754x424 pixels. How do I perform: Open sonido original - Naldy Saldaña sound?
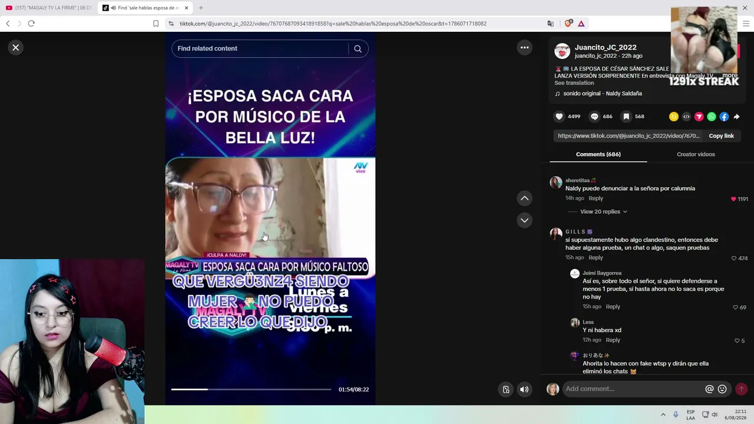(x=602, y=94)
